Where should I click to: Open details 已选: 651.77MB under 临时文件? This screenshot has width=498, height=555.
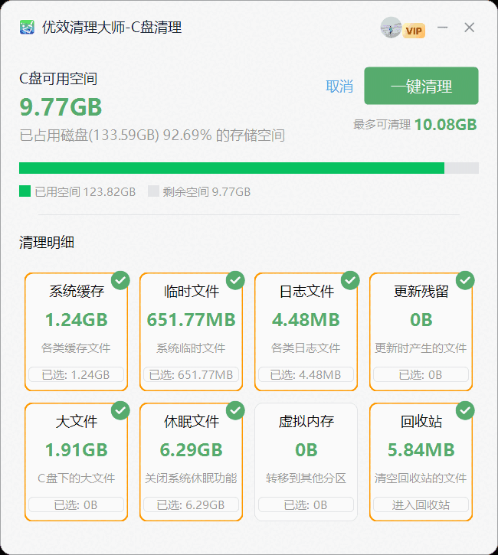pyautogui.click(x=191, y=374)
